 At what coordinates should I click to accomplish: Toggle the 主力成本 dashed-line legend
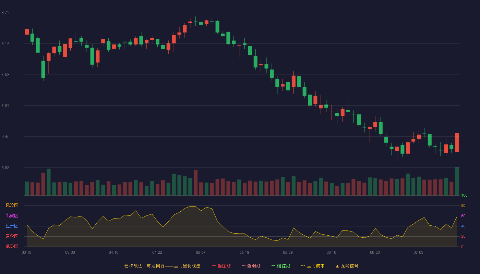313,266
